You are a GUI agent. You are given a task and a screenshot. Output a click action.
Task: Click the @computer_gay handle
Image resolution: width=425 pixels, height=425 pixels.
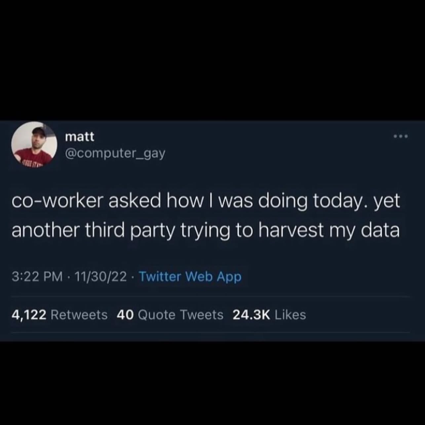pyautogui.click(x=115, y=153)
